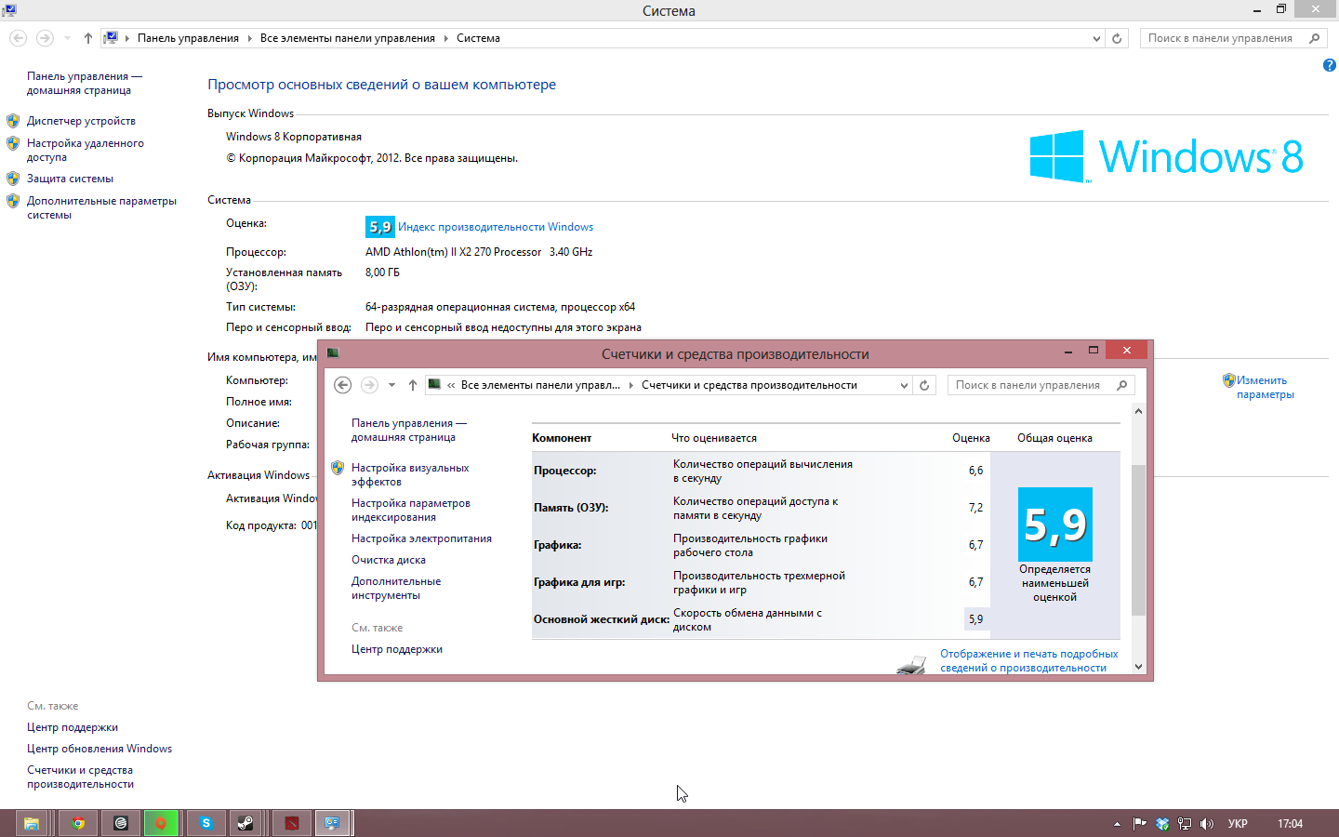The height and width of the screenshot is (837, 1339).
Task: Open Отображение и печать подробных сведений link
Action: click(1028, 660)
